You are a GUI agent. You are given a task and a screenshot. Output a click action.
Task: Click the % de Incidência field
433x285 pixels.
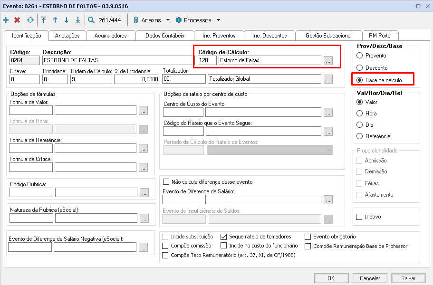[137, 79]
